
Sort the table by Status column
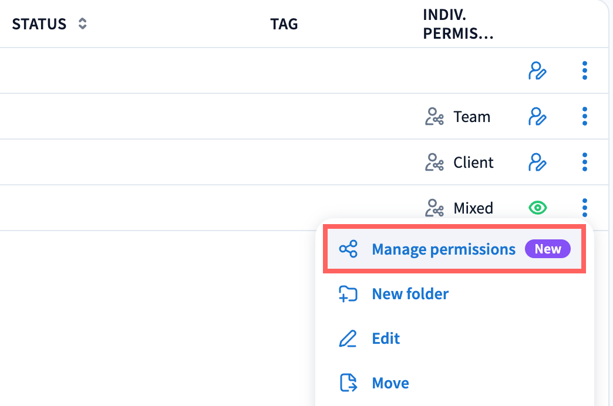(83, 24)
